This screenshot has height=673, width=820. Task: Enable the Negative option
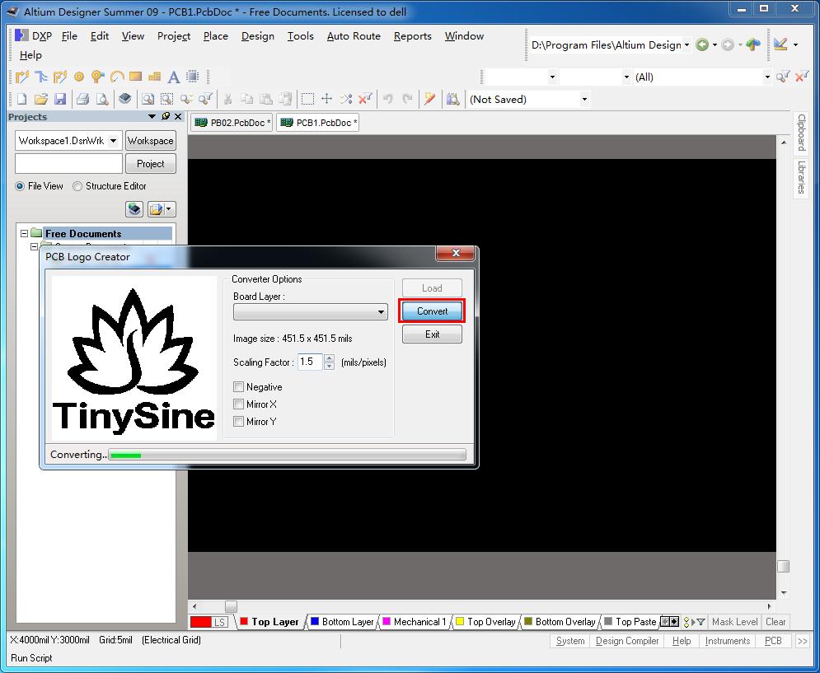(239, 386)
